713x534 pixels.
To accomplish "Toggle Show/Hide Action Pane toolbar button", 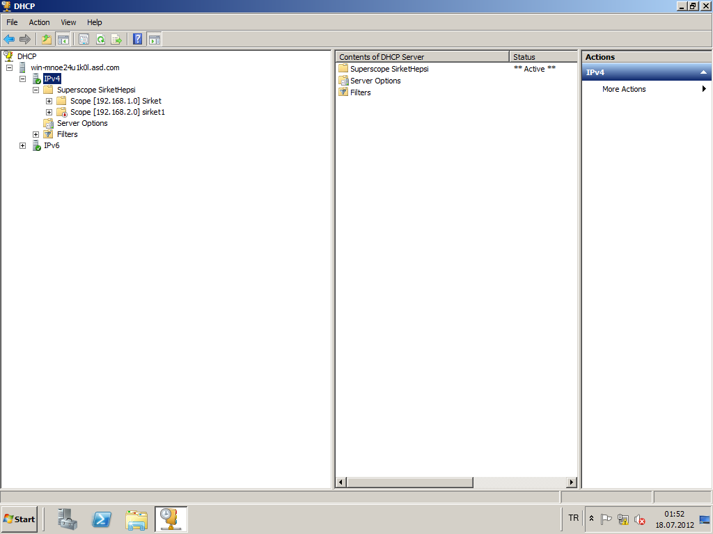I will [x=154, y=40].
